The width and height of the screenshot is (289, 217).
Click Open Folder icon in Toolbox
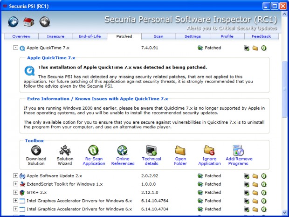(x=180, y=150)
